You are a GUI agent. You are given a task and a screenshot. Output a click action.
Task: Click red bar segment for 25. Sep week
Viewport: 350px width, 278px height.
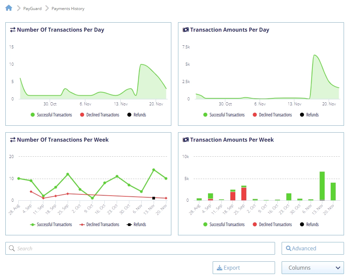click(244, 194)
